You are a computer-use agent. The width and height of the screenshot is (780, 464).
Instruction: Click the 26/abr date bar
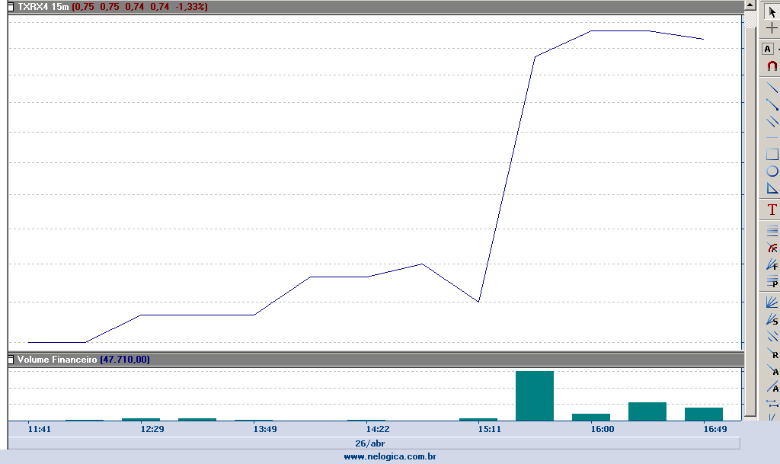[x=370, y=443]
